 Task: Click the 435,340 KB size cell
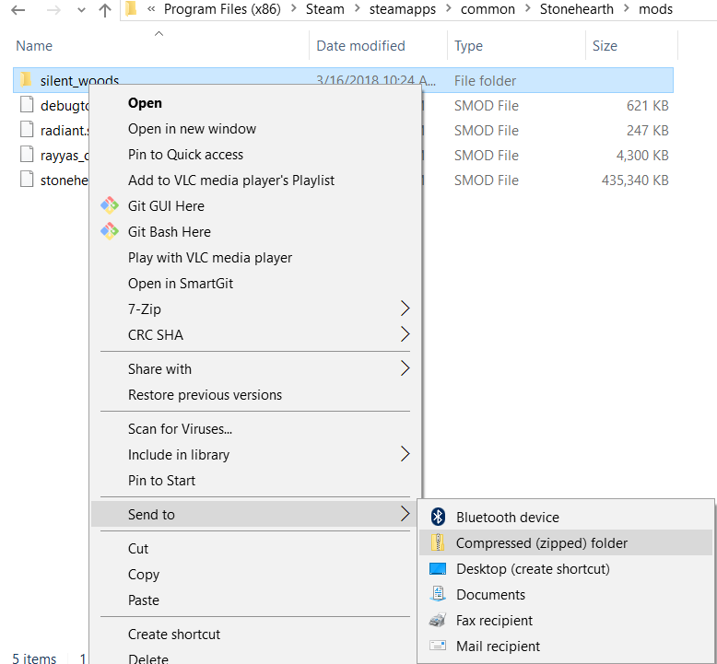click(635, 181)
